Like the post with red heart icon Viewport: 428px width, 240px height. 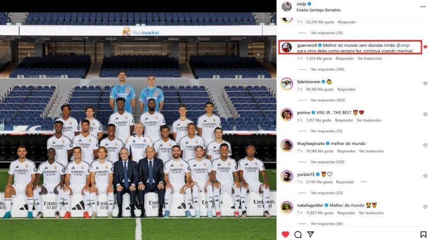(285, 234)
